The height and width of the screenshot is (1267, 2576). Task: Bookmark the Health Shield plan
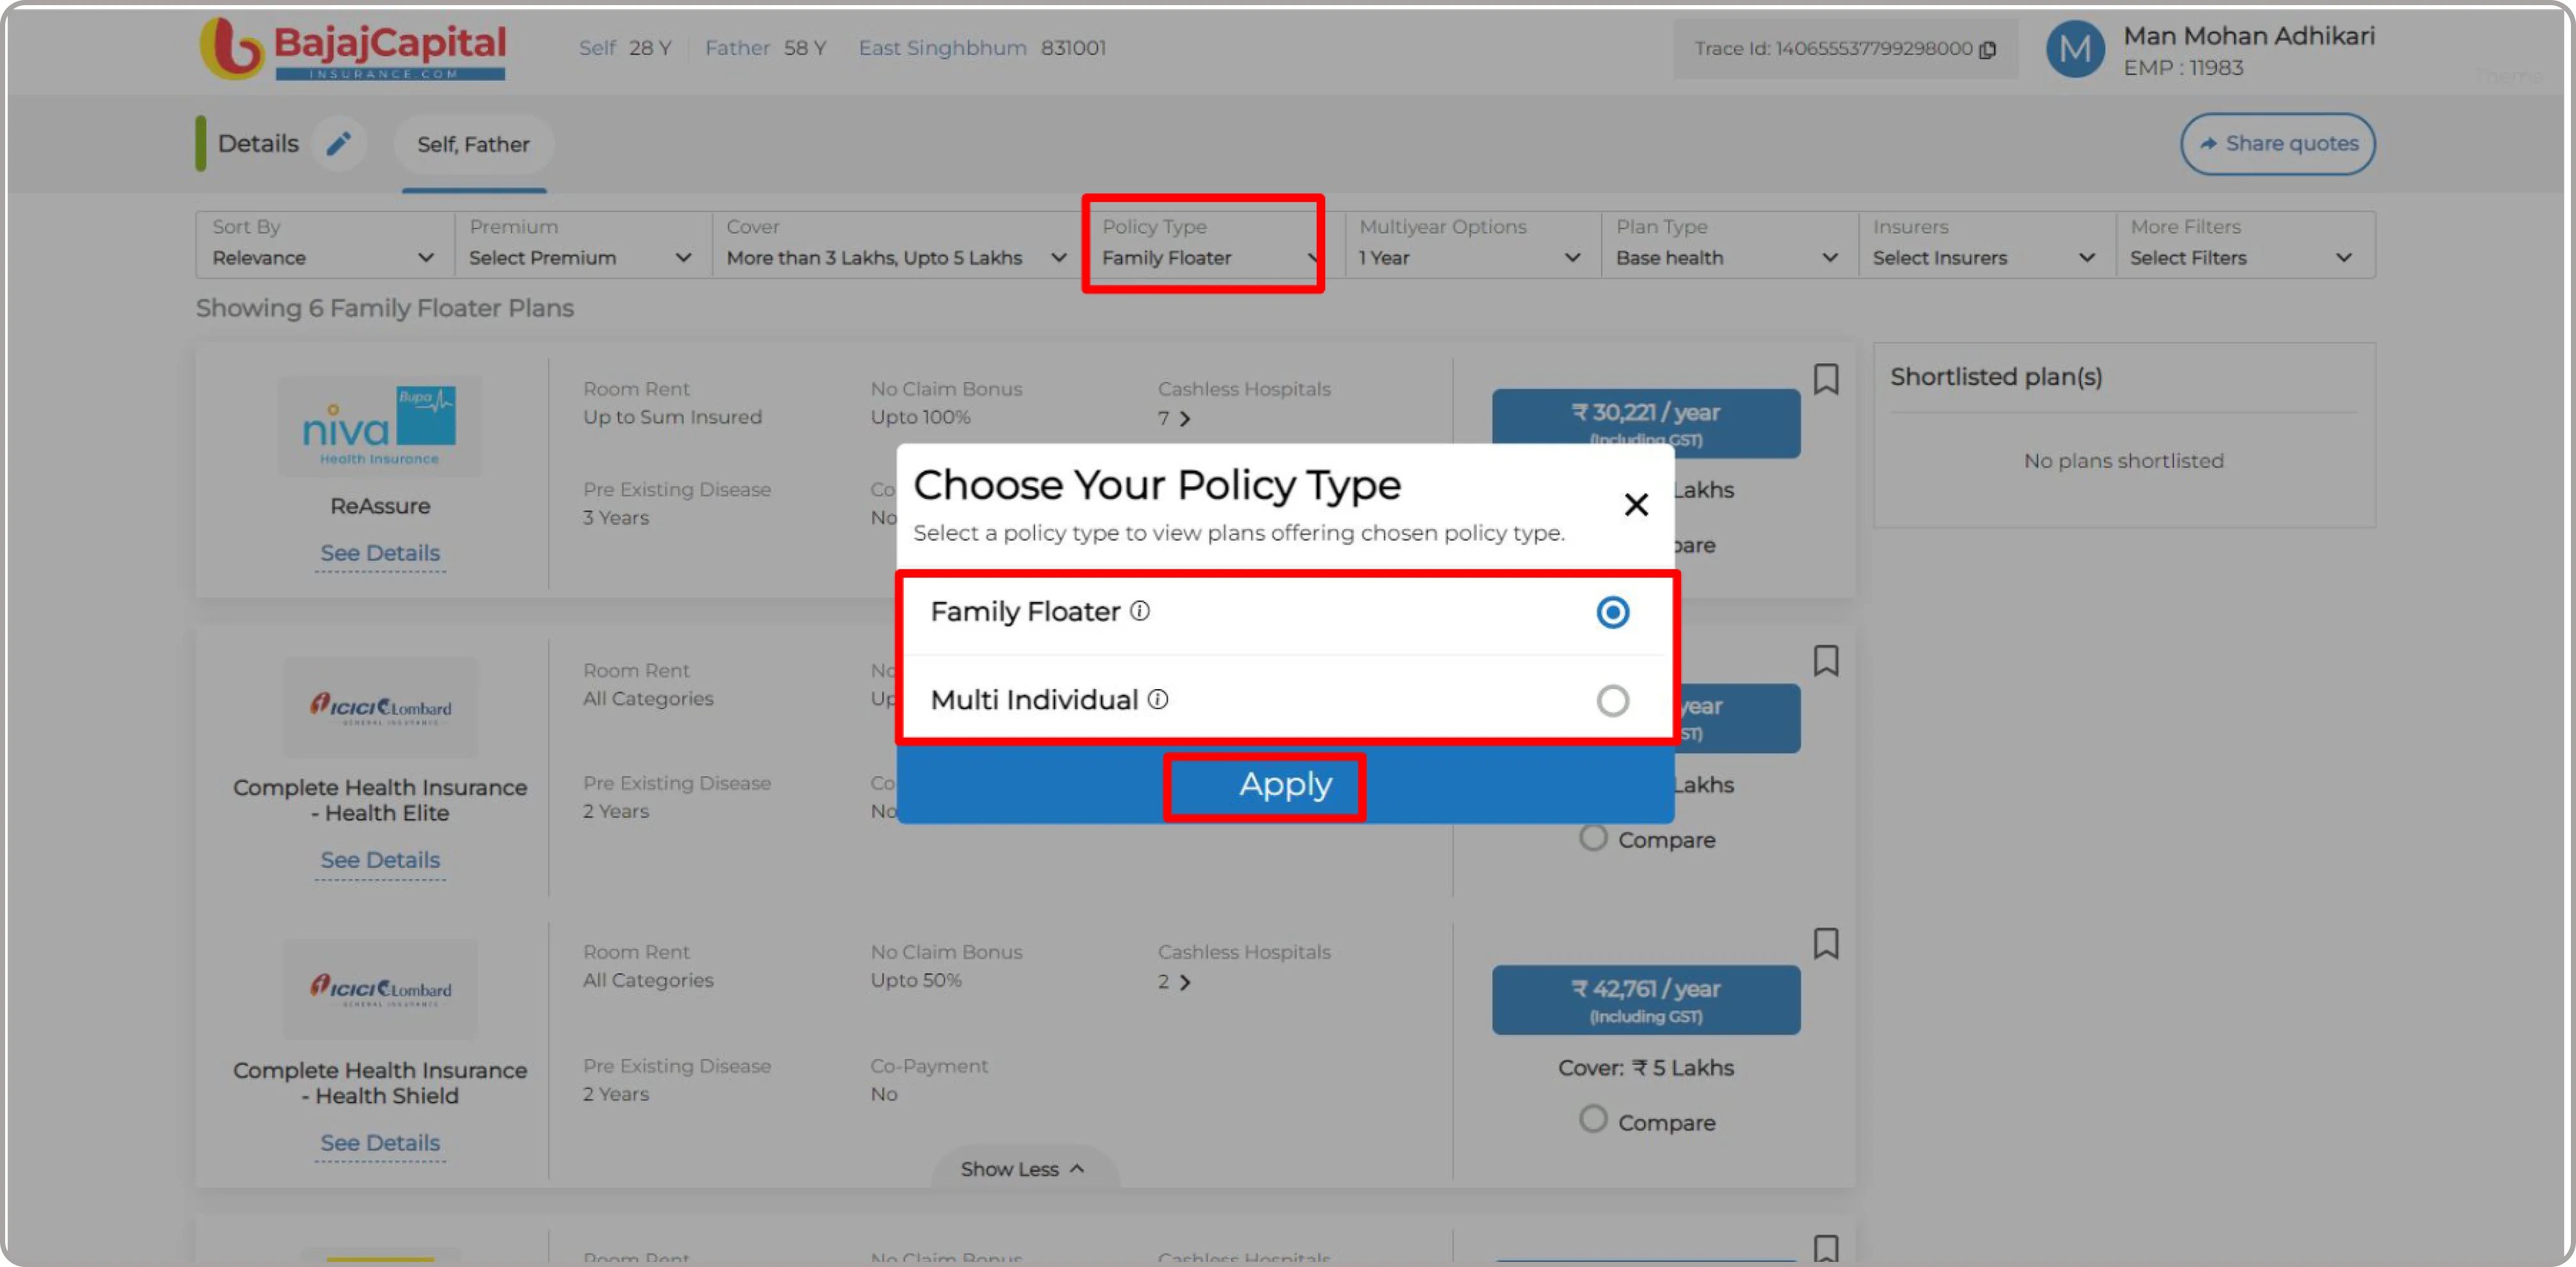click(x=1826, y=943)
